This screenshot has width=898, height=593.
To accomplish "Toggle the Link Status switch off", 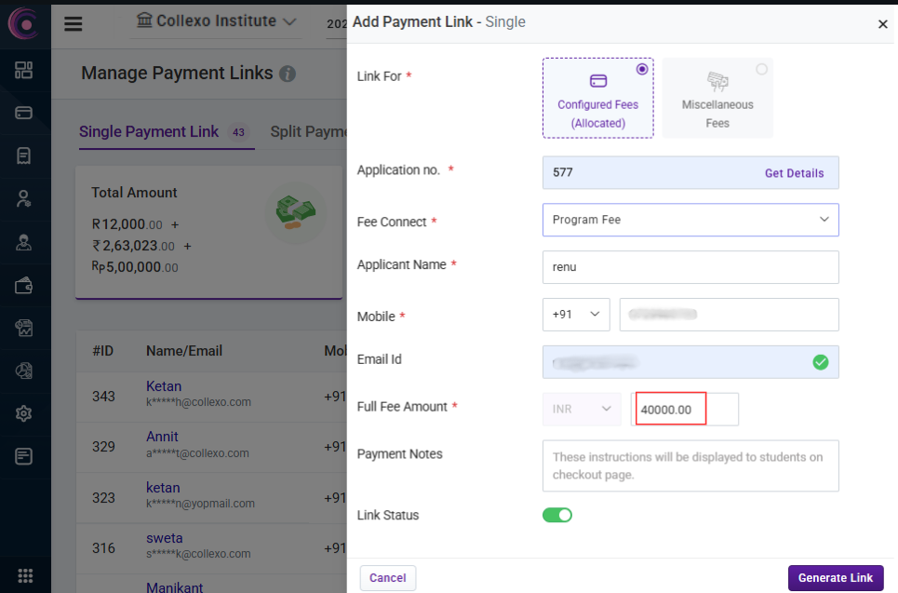I will point(557,515).
